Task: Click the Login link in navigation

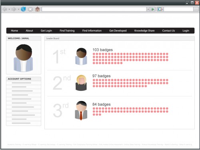Action: (x=186, y=31)
